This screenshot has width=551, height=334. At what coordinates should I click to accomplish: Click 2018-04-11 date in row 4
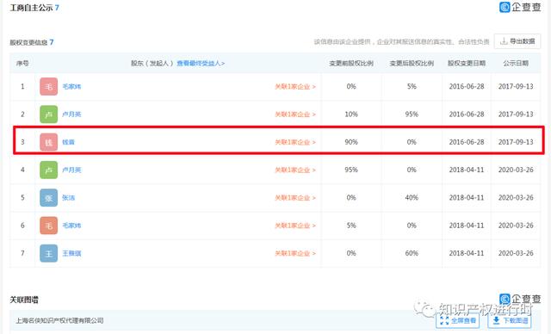click(467, 170)
